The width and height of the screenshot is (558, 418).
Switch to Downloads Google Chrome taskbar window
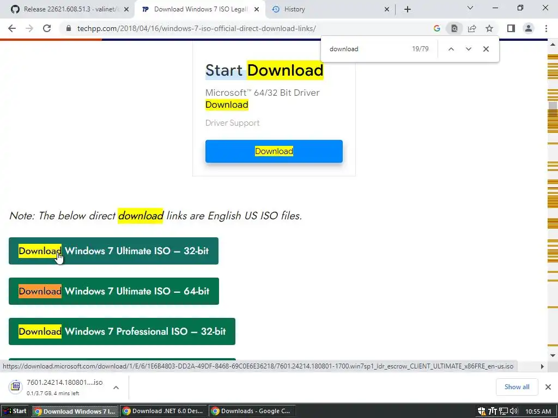pos(252,411)
